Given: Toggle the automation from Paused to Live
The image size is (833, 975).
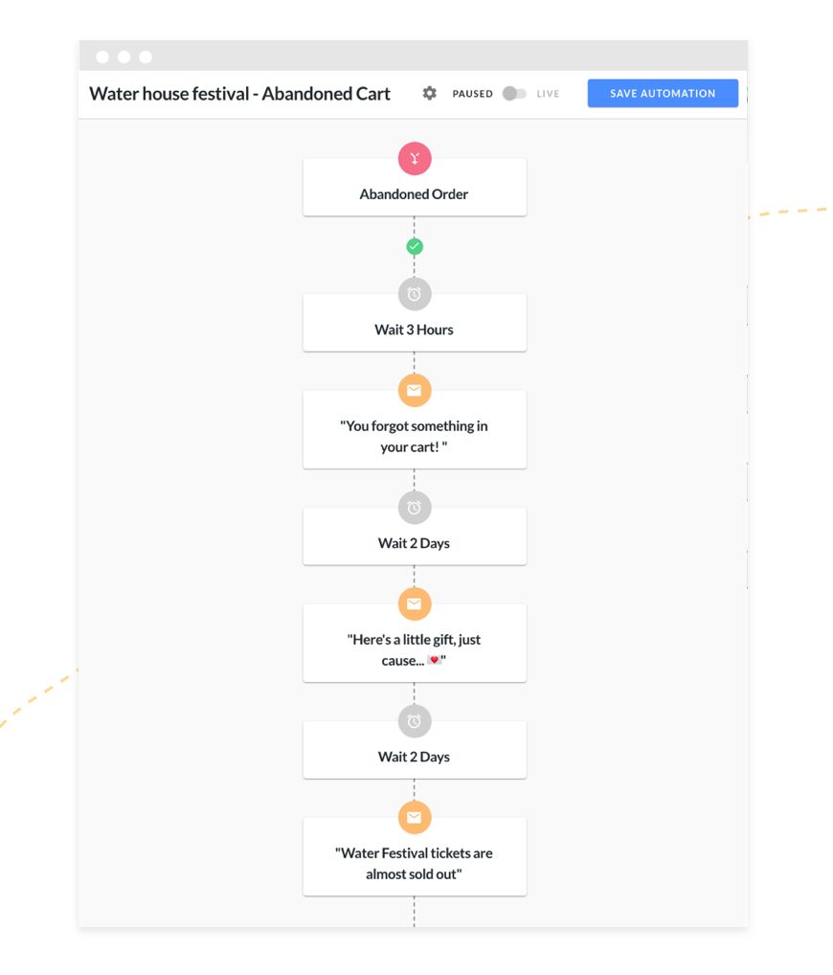Looking at the screenshot, I should click(514, 93).
